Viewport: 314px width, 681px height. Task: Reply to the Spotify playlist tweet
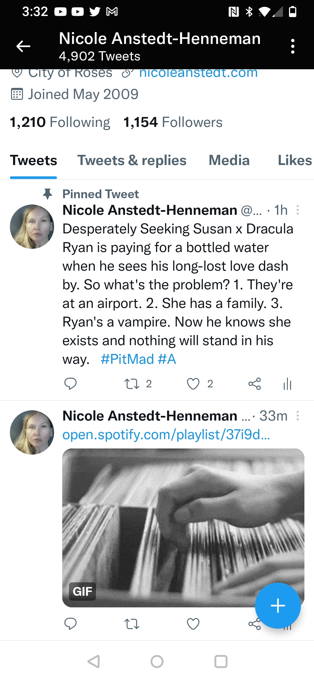click(x=70, y=624)
